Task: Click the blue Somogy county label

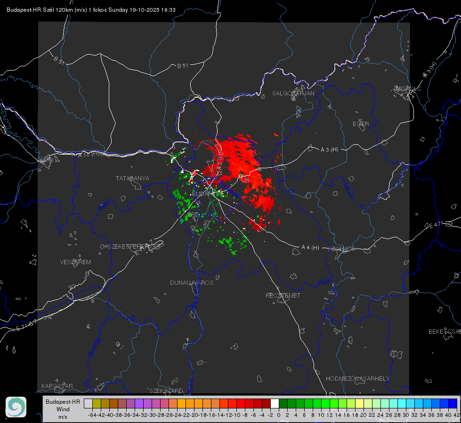Action: (x=95, y=347)
